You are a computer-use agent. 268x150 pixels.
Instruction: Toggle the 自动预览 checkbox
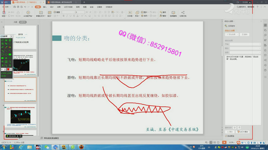pos(226,136)
